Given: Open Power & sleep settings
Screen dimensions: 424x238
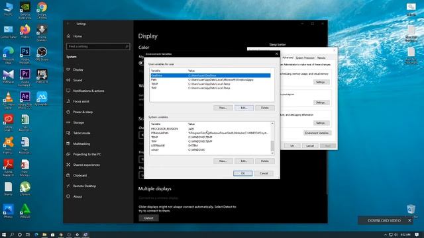Looking at the screenshot, I should [83, 112].
